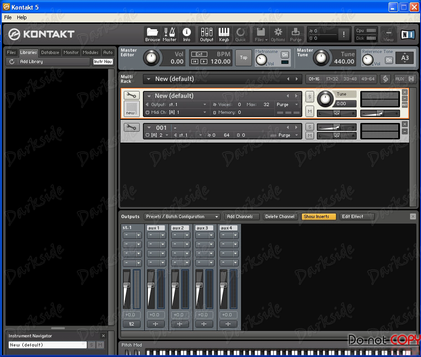
Task: Close the Outputs section X
Action: coord(413,216)
